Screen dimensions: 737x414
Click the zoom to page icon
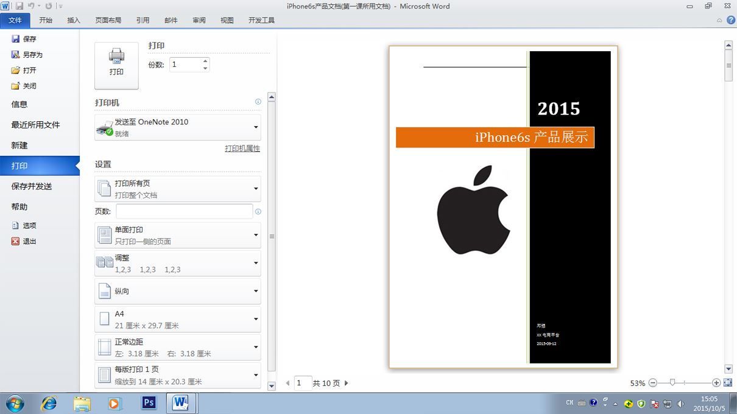pos(727,383)
